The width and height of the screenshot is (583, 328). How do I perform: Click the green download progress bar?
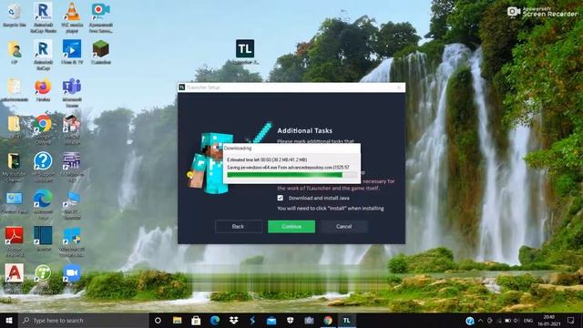[292, 175]
